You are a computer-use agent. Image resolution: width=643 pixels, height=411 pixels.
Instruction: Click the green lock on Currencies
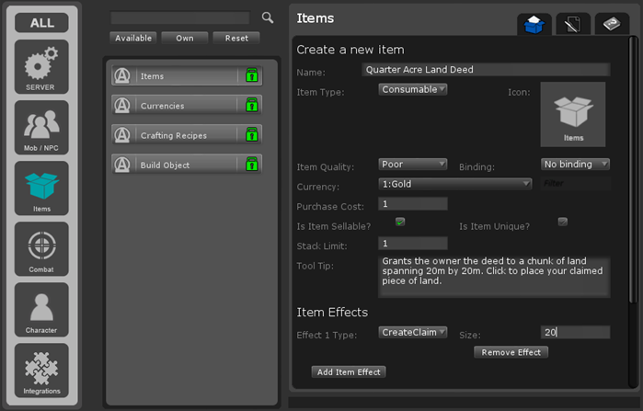pyautogui.click(x=251, y=106)
